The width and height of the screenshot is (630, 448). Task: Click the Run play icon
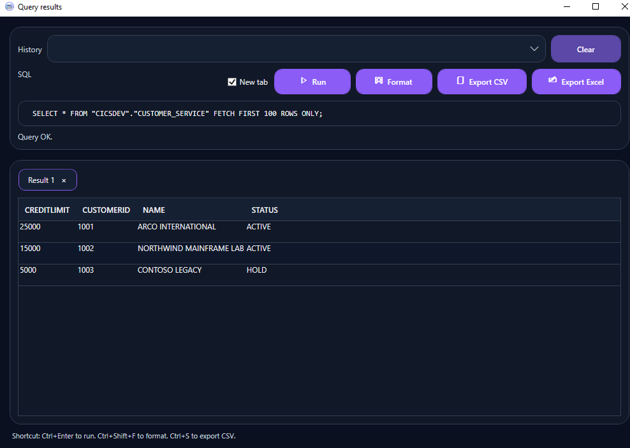tap(304, 81)
